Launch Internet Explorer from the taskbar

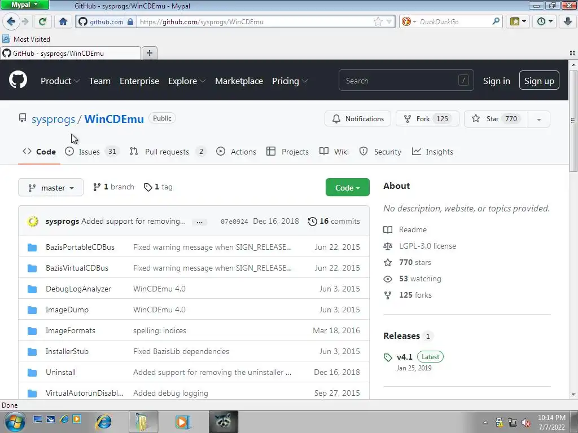click(x=104, y=422)
